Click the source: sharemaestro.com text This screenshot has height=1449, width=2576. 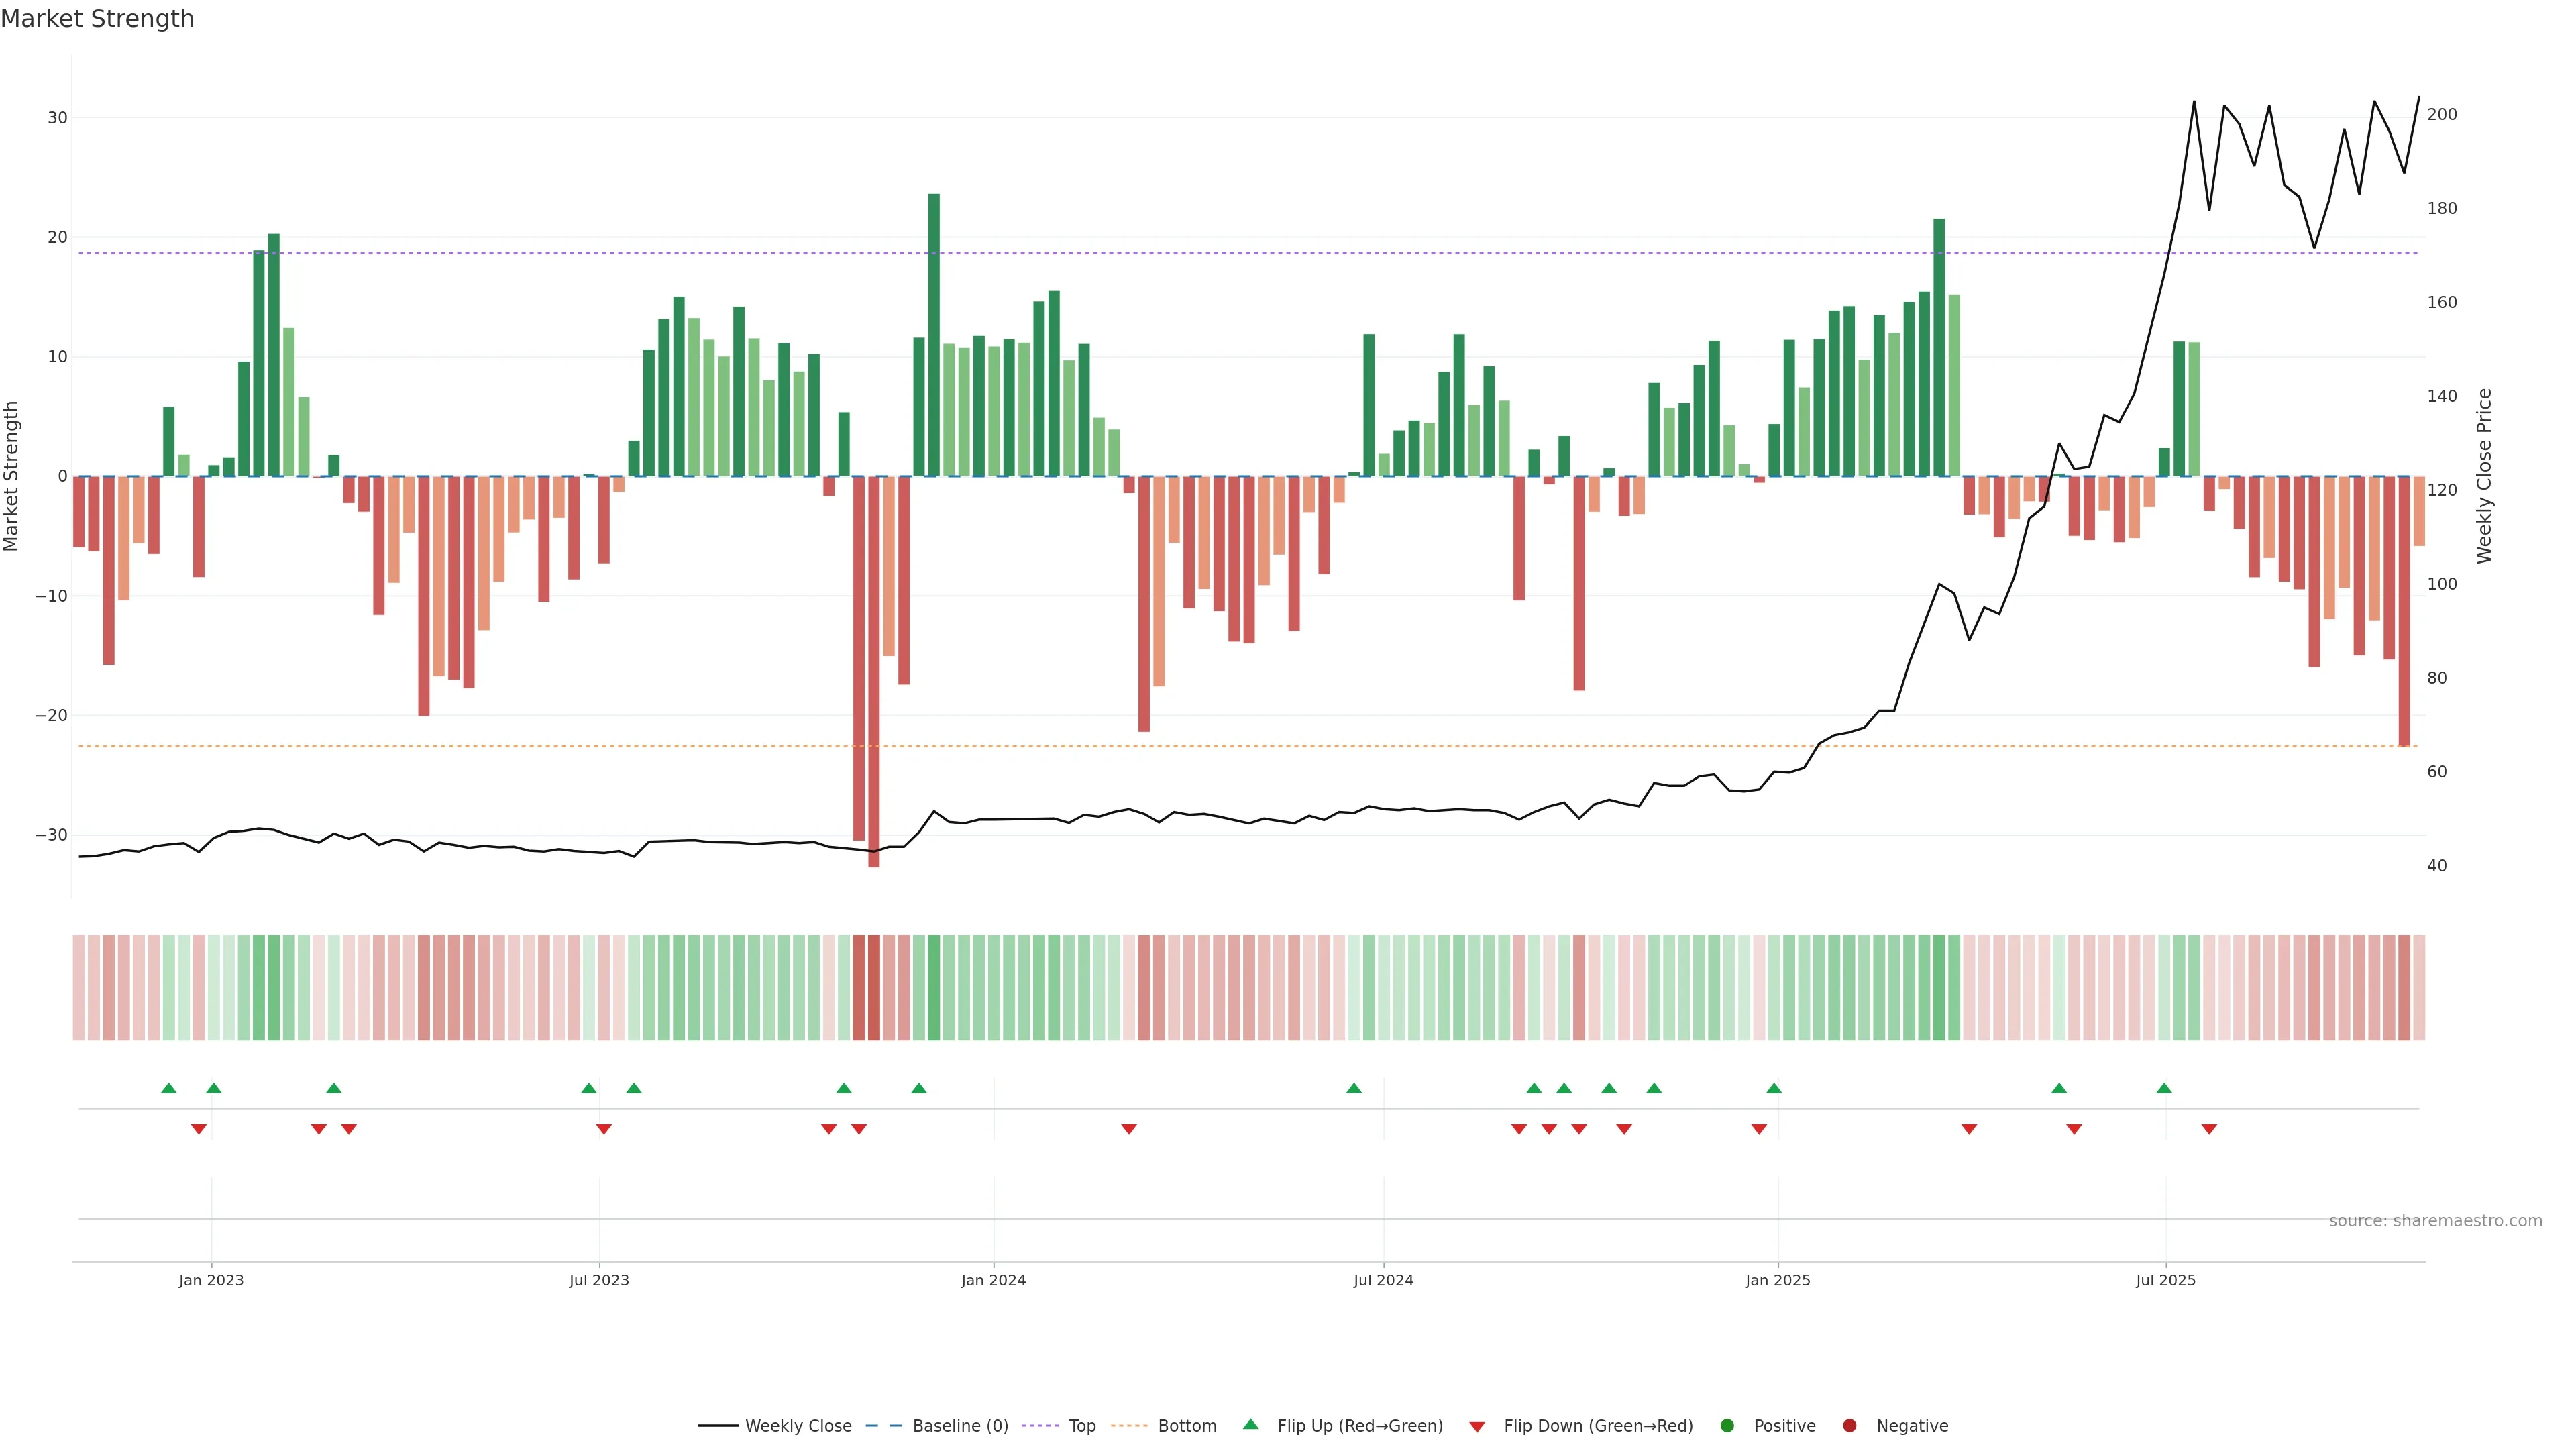click(x=2435, y=1220)
